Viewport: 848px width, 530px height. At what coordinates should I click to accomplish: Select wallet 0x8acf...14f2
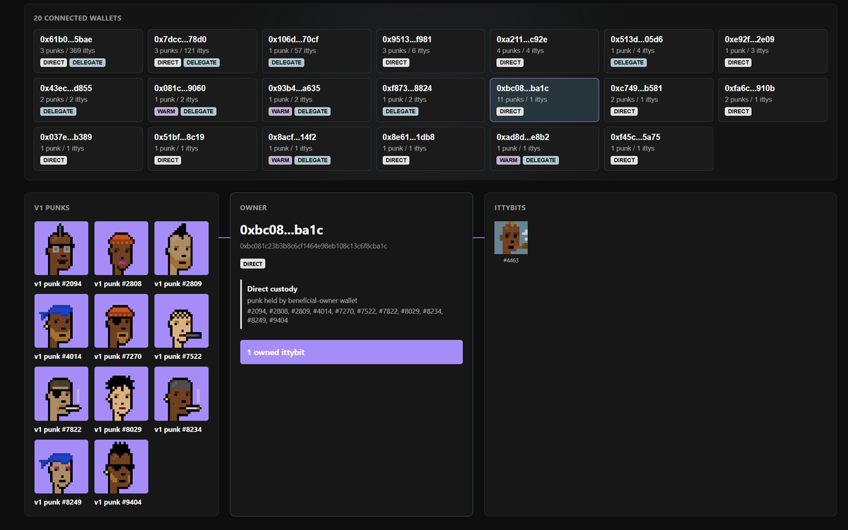(317, 148)
